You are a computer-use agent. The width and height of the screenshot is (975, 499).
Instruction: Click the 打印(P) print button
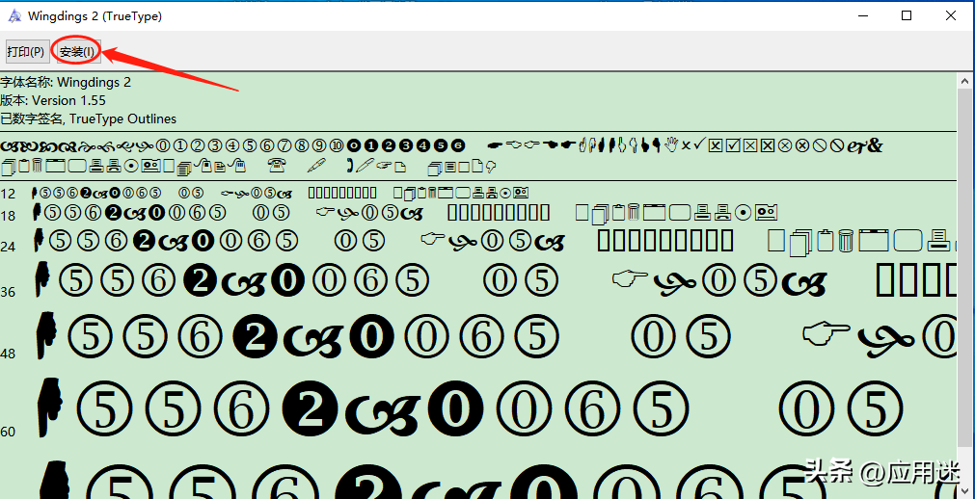click(26, 52)
